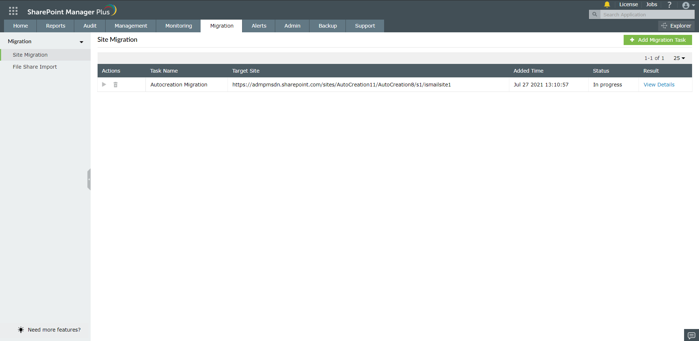Click the sidebar collapse handle
The height and width of the screenshot is (341, 699).
(89, 179)
